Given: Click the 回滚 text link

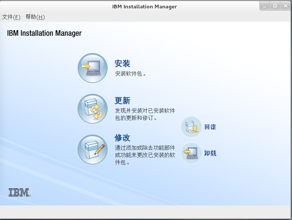Looking at the screenshot, I should click(x=210, y=127).
